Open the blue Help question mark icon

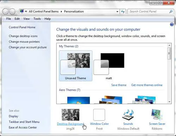[172, 25]
